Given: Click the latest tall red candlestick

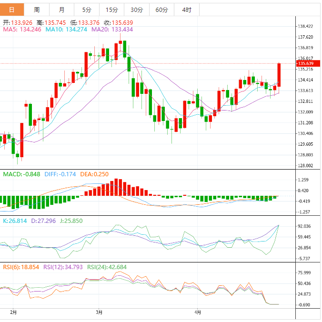Looking at the screenshot, I should click(279, 75).
